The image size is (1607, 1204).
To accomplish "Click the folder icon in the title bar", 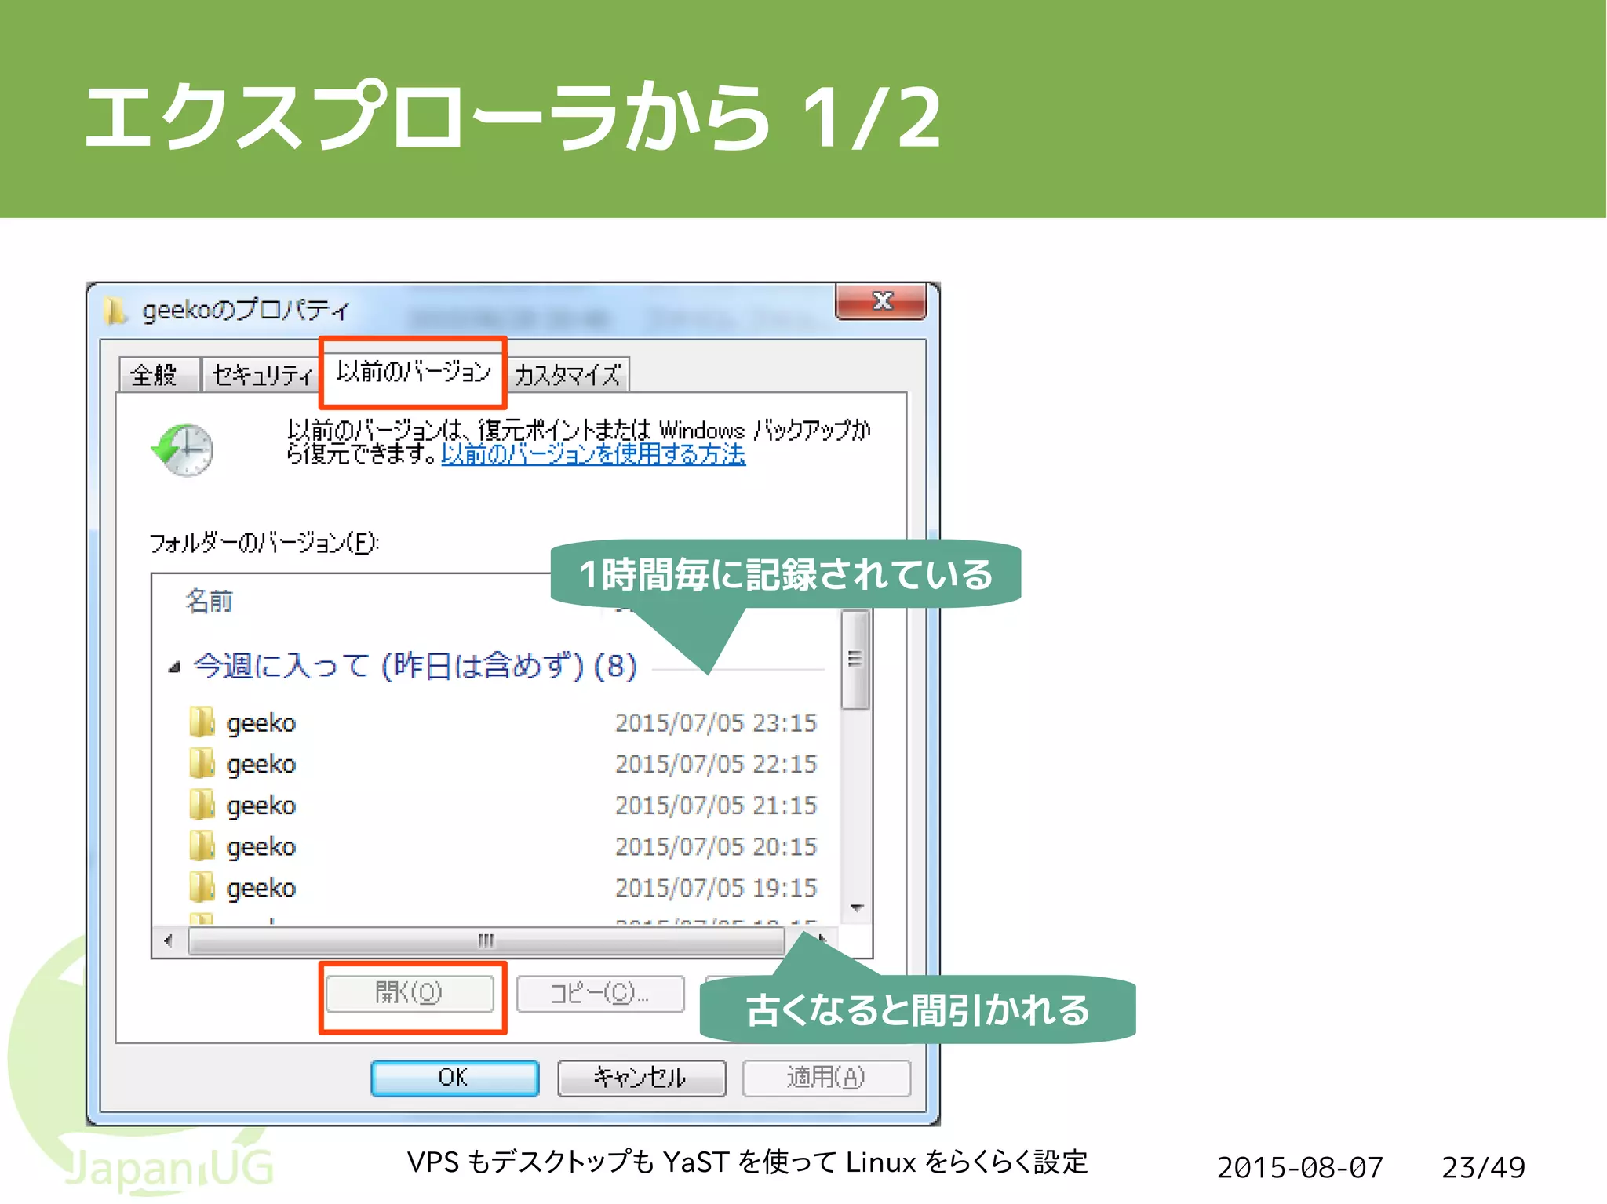I will pyautogui.click(x=115, y=310).
